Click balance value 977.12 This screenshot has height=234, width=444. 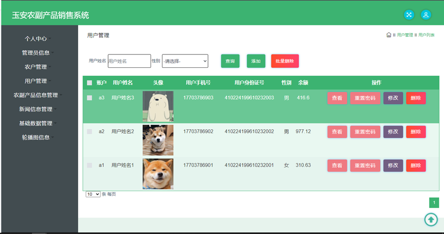(303, 131)
